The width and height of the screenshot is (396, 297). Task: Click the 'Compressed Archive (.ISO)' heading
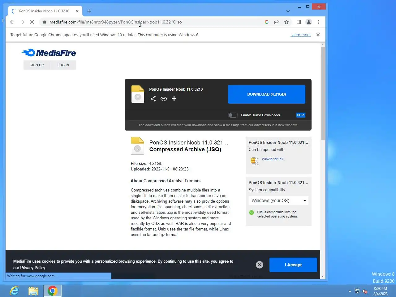(x=185, y=149)
